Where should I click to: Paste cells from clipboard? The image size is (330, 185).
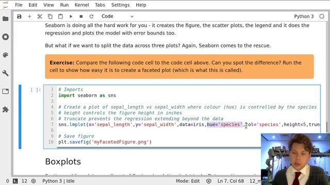click(60, 16)
